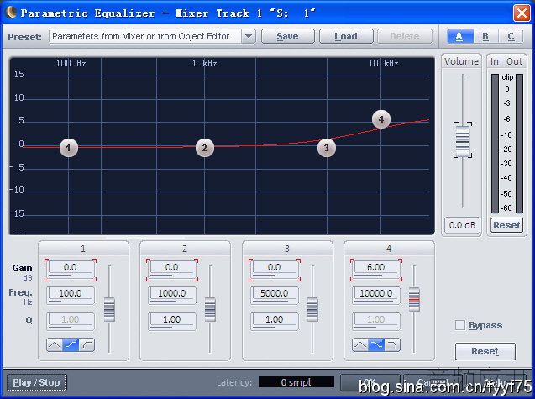Click the band 1 Freq field showing 100.0

pos(71,295)
